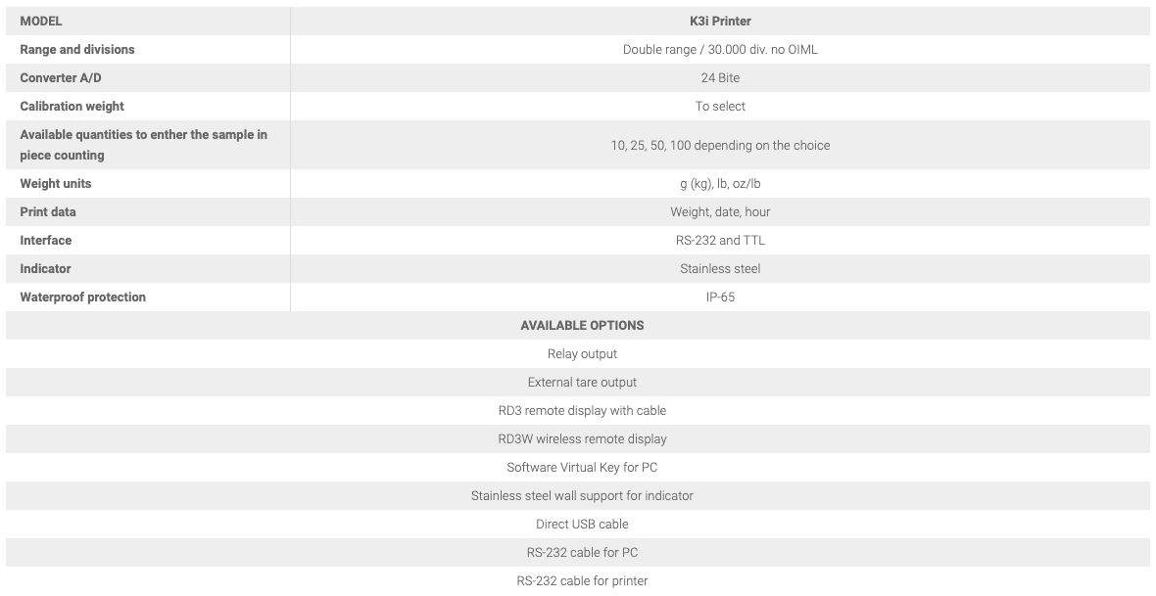Select the Relay output option row
Screen dimensions: 1156x596
(x=582, y=353)
